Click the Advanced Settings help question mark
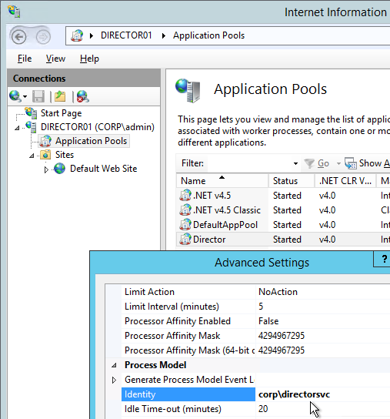Image resolution: width=390 pixels, height=419 pixels. point(384,259)
